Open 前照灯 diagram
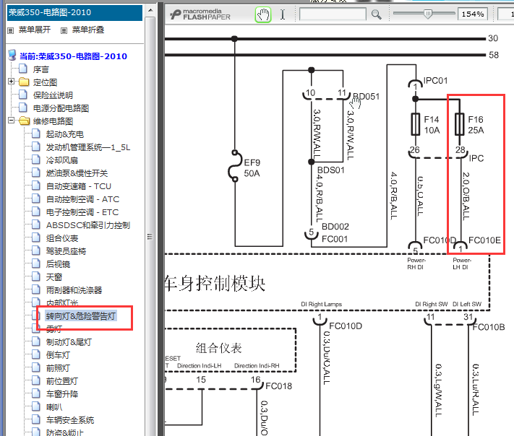The image size is (514, 436). point(58,368)
